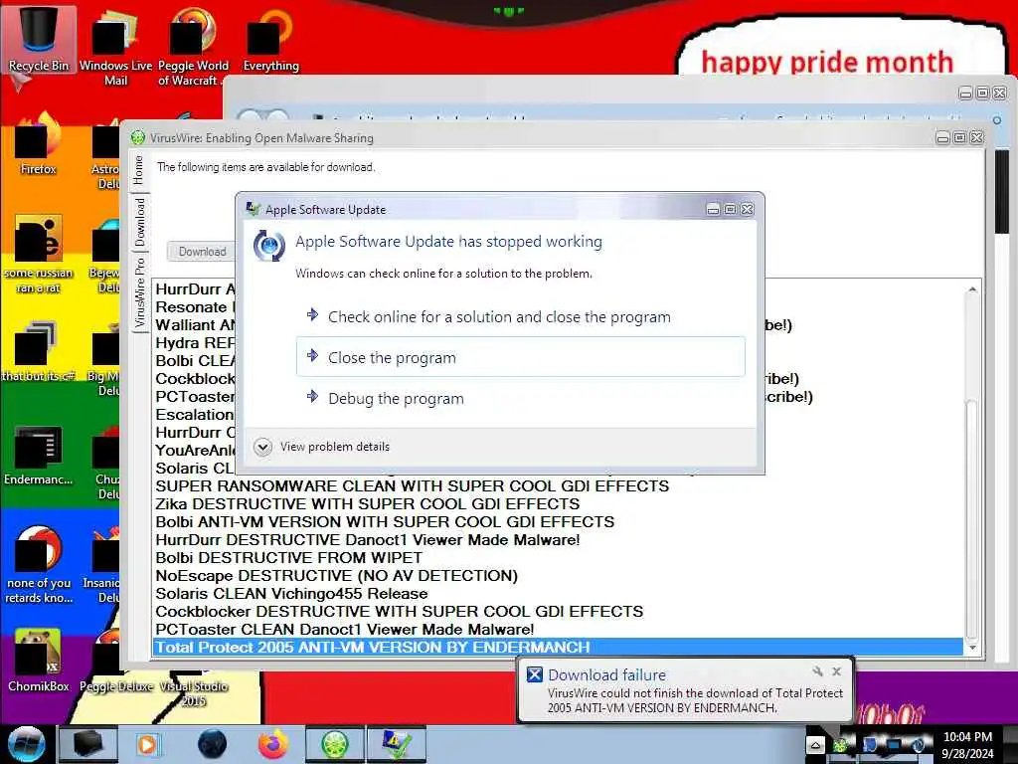Select 'PCToaster CLEAN Danoct1 Viewer Made Malware!' row
The image size is (1018, 764).
point(557,629)
